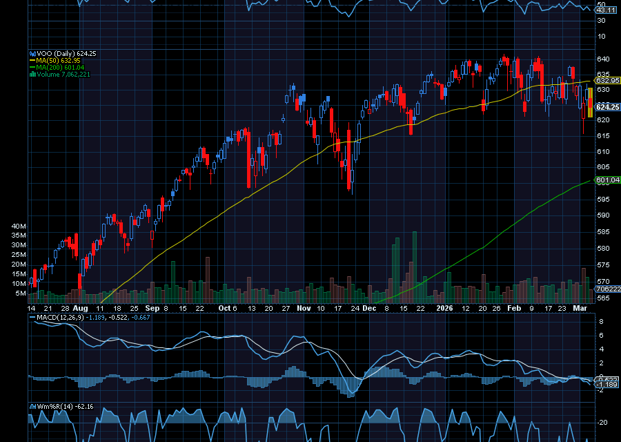Click the candlestick icon beside VOO (Daily)
Screen dimensions: 621x442
pos(32,51)
